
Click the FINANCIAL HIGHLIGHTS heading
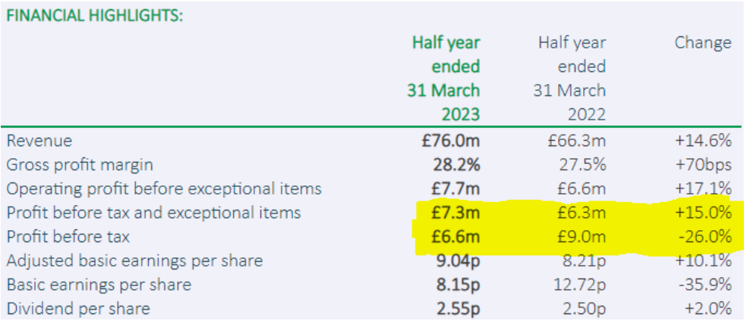[94, 16]
